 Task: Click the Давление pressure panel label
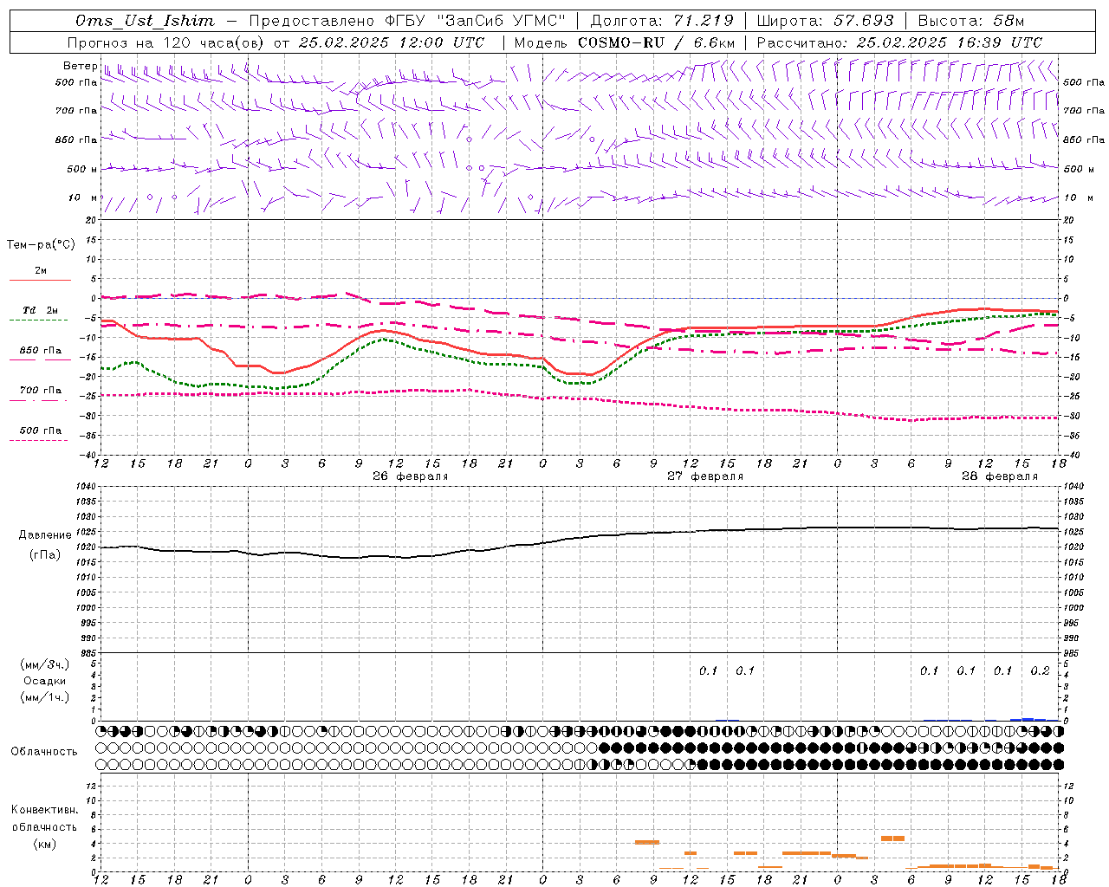43,535
